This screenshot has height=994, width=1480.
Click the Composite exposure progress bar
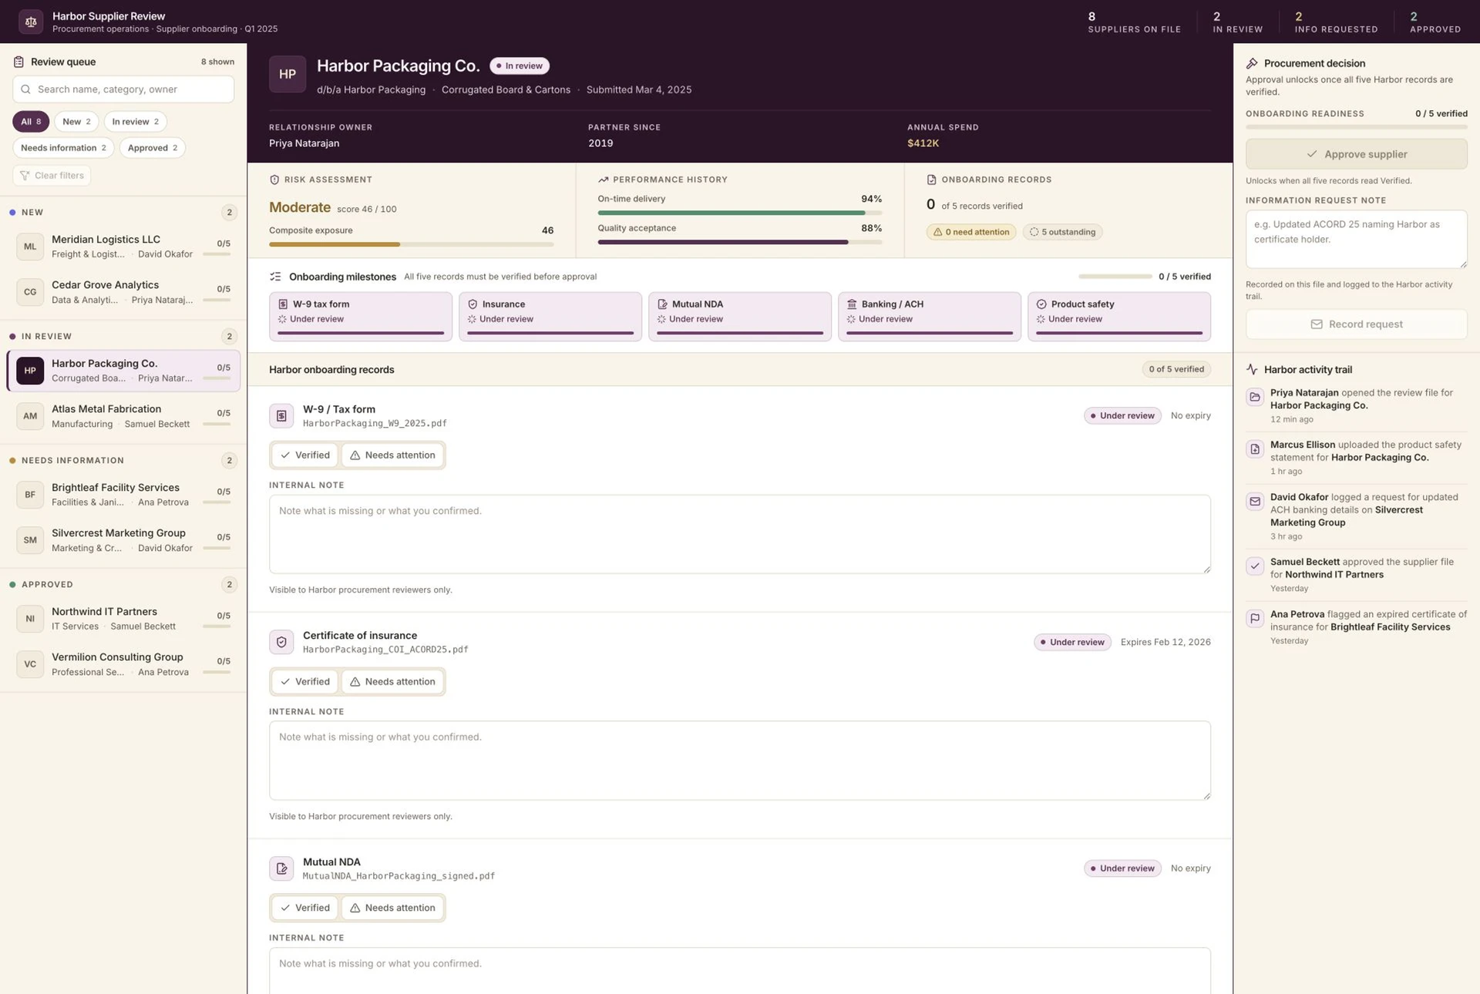tap(411, 244)
